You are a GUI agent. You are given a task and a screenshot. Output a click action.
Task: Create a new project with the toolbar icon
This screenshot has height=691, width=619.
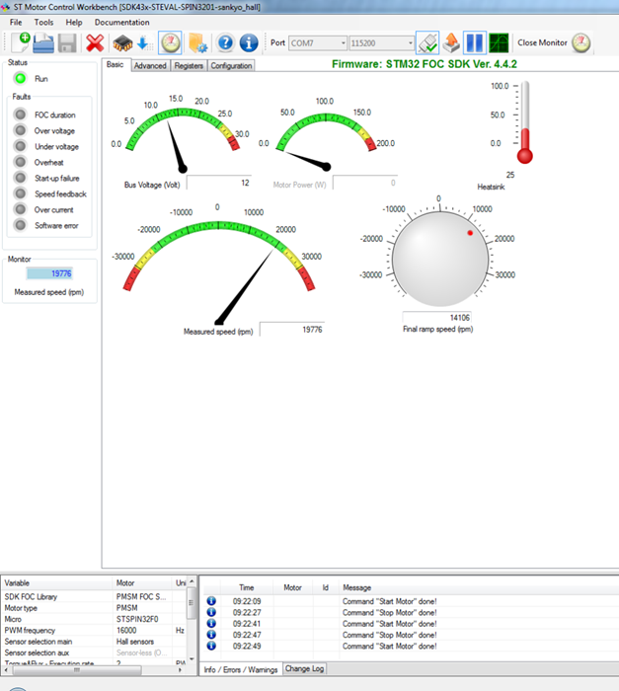coord(21,42)
